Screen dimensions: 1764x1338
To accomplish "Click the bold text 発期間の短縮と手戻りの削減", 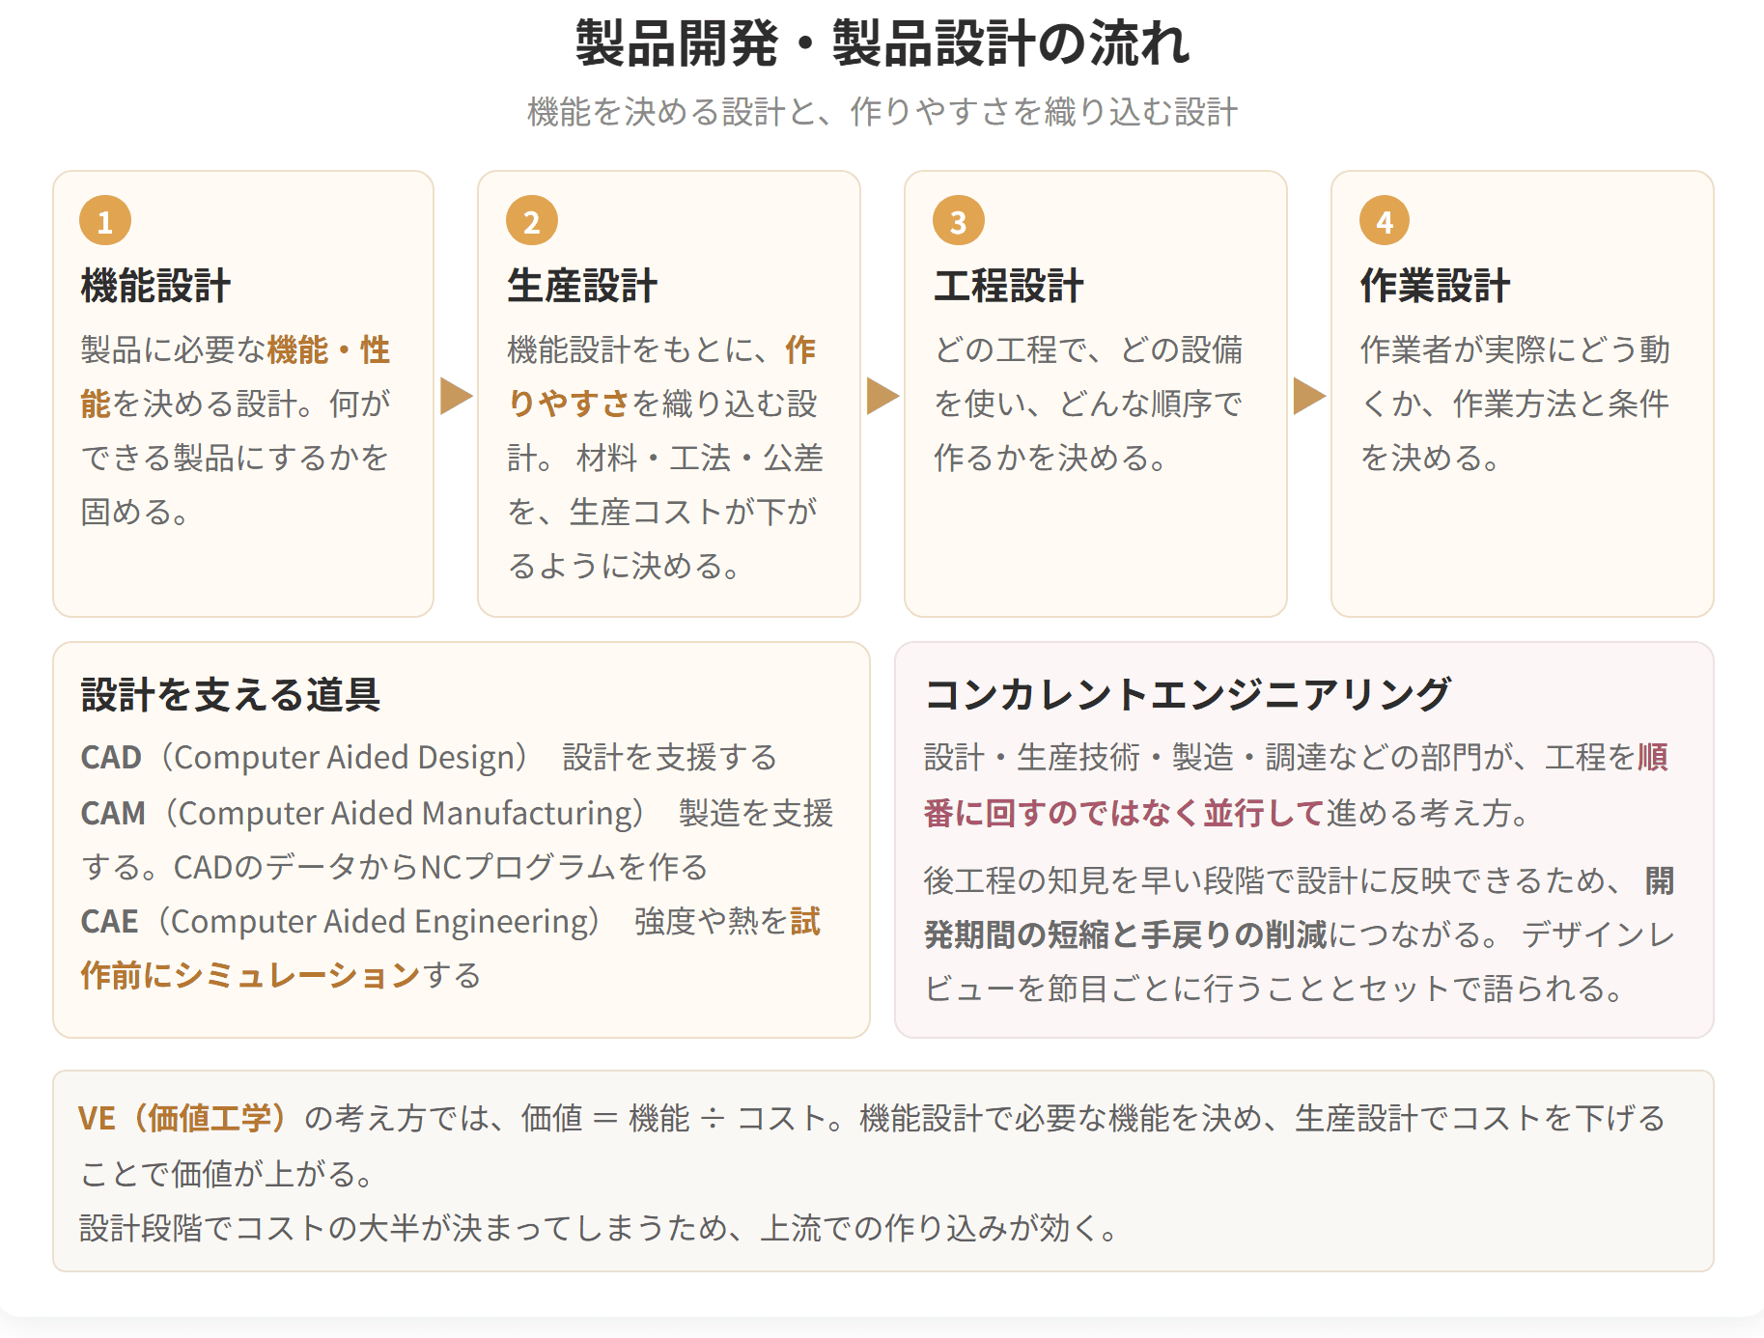I will (x=1126, y=934).
